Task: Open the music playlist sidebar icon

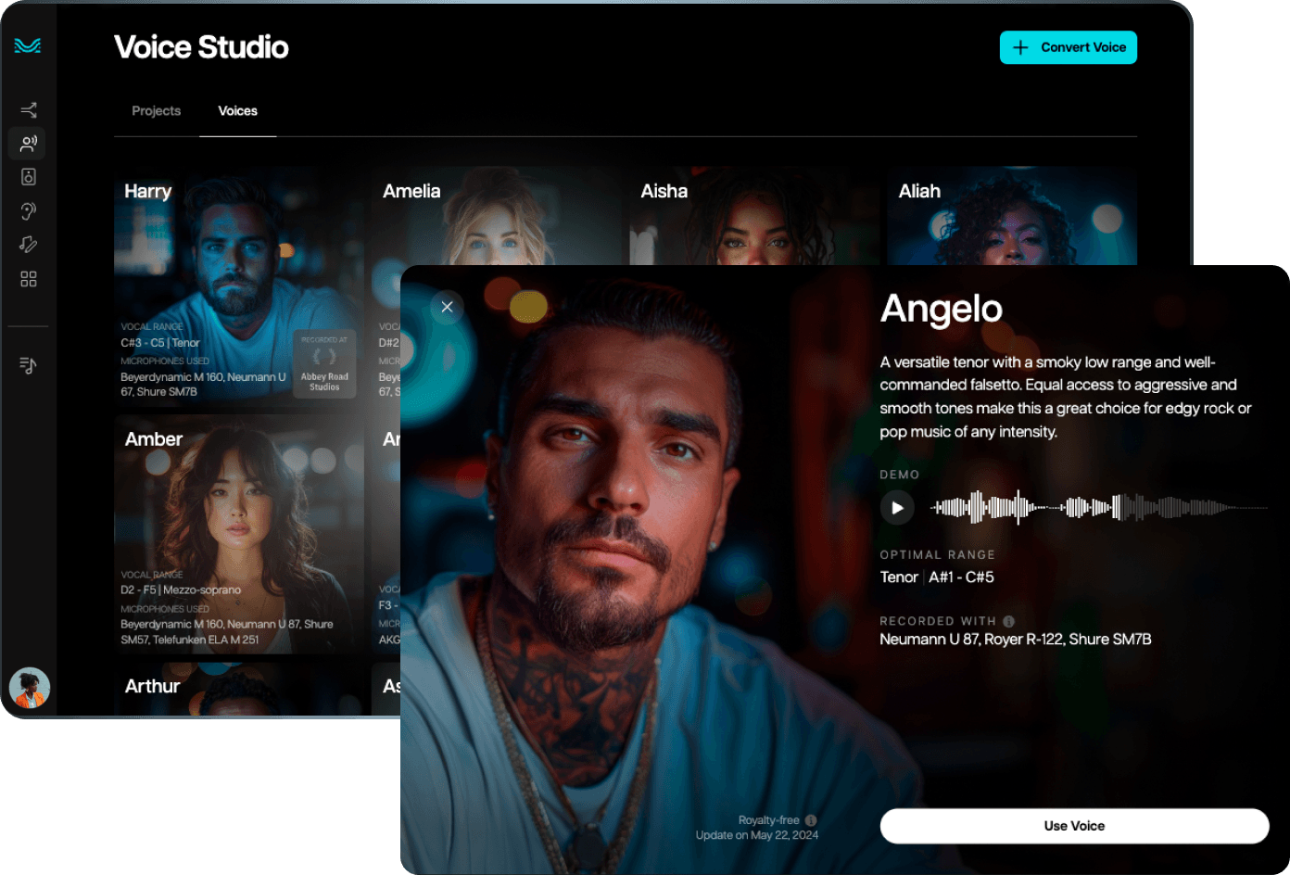Action: [x=29, y=366]
